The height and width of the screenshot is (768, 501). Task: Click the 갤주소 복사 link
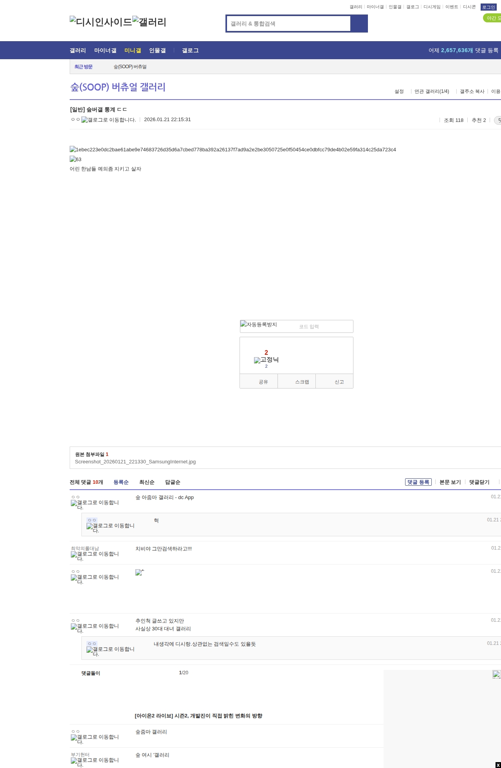coord(472,91)
